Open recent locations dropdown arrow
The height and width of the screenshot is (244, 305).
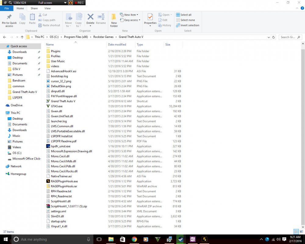[x=17, y=37]
